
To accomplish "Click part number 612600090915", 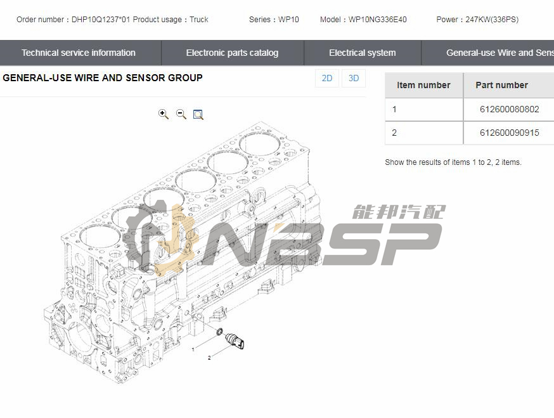I will tap(509, 133).
